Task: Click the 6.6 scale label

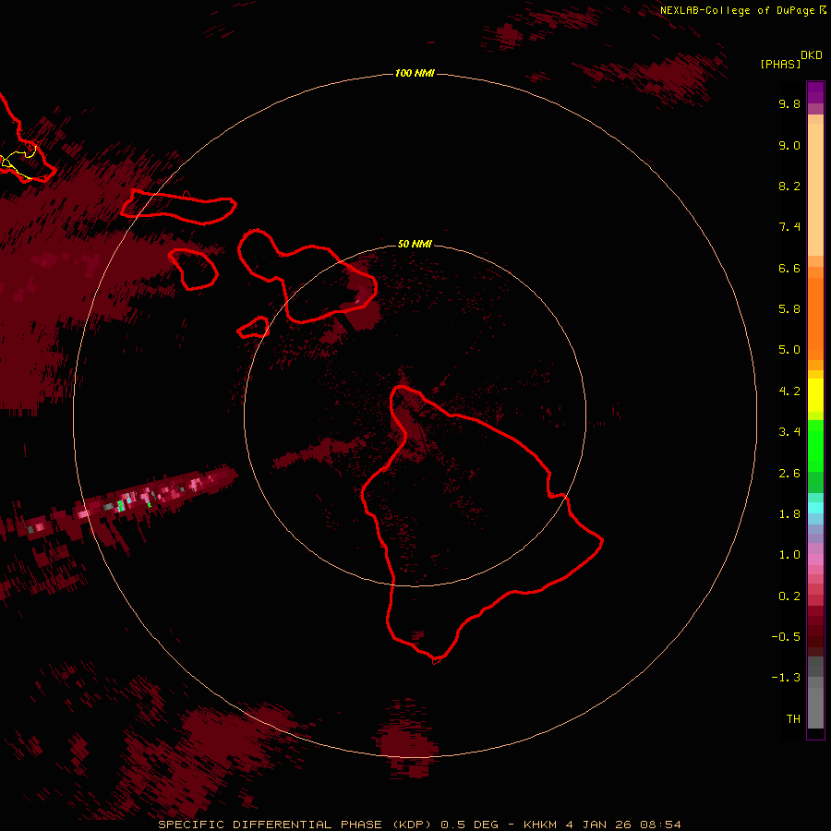Action: click(789, 268)
